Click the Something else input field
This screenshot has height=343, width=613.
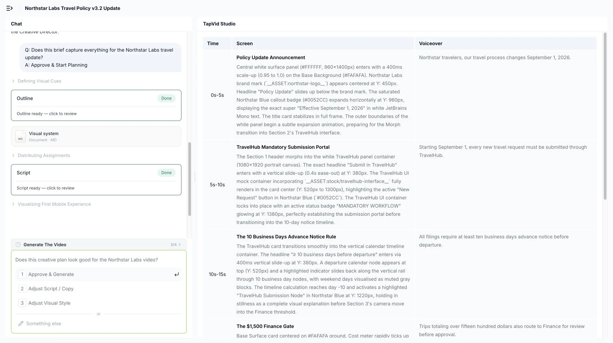[99, 324]
